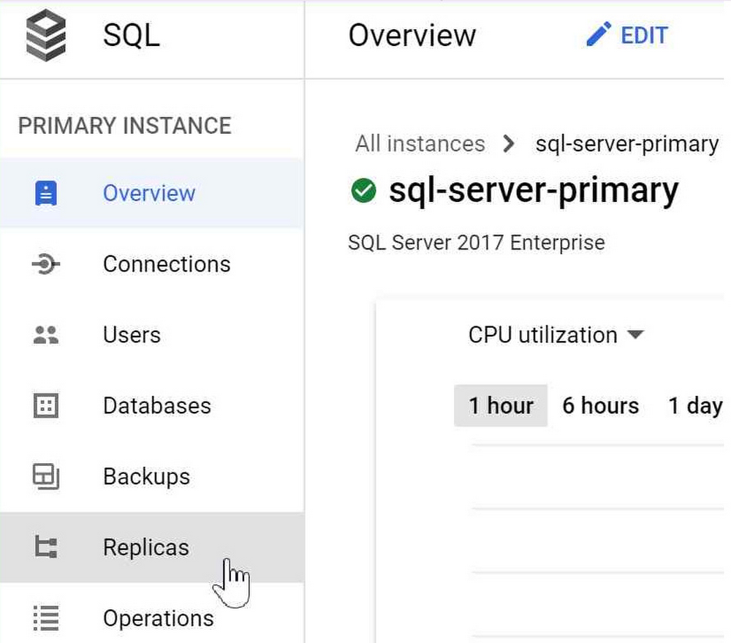The width and height of the screenshot is (731, 643).
Task: Select Backups in the sidebar
Action: (152, 476)
